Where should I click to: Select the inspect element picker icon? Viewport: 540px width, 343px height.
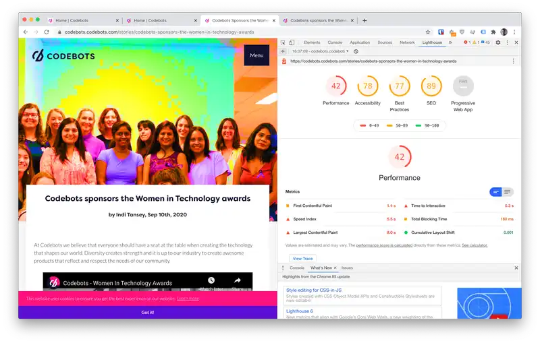(283, 42)
